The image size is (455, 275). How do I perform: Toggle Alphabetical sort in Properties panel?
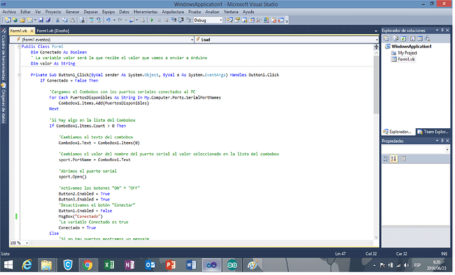pos(394,159)
